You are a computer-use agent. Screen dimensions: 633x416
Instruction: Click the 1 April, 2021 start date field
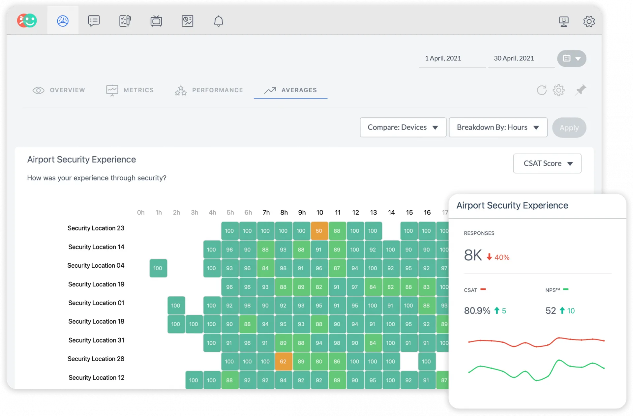click(x=443, y=58)
